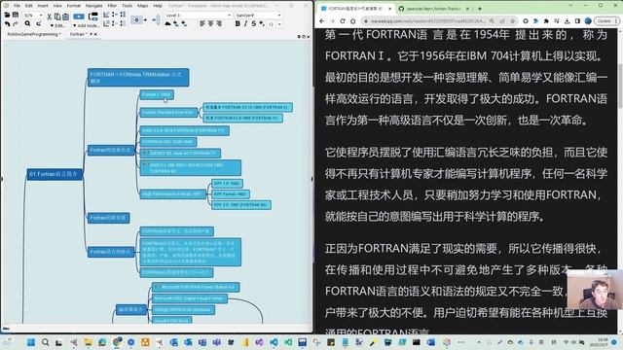
Task: Reload the browser page
Action: pos(343,21)
